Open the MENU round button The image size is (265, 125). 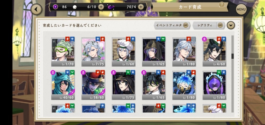coord(241,9)
